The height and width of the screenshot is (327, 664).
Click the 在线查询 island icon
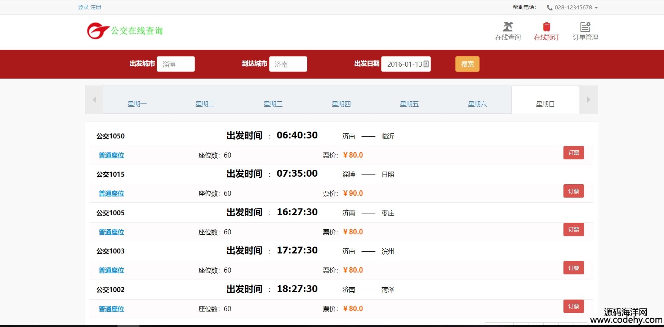pyautogui.click(x=508, y=27)
